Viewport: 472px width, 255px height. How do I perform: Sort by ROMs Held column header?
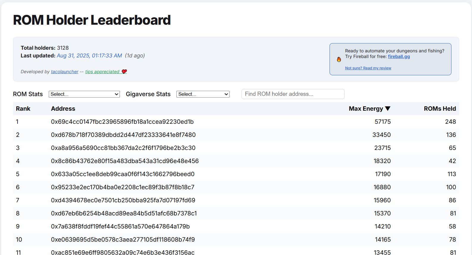pos(440,109)
